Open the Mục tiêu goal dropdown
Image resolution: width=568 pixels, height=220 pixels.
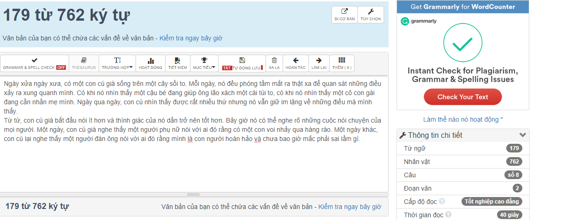click(x=204, y=63)
